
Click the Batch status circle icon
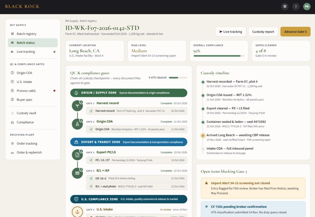[12, 42]
